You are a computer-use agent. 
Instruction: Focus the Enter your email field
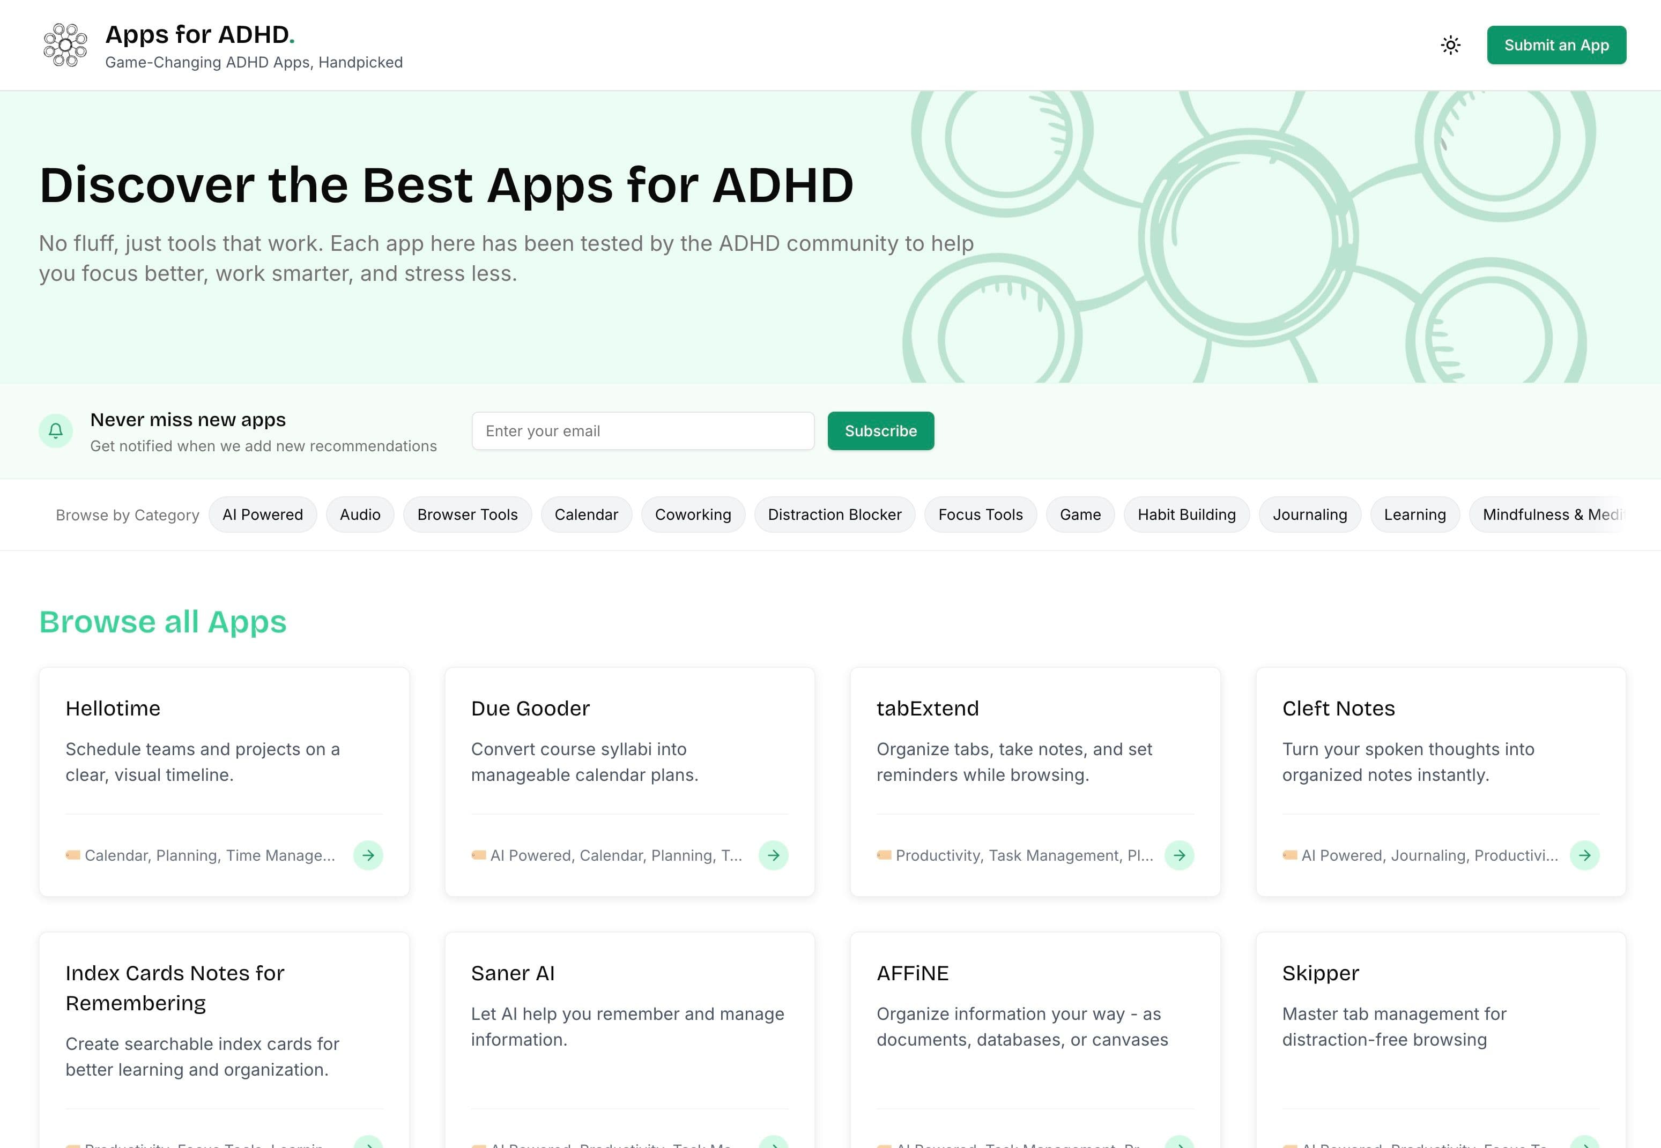click(642, 431)
